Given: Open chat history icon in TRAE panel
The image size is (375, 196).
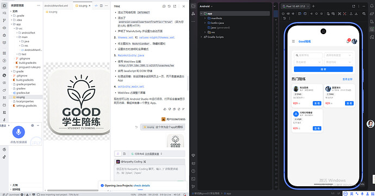Looking at the screenshot, I should (x=170, y=6).
